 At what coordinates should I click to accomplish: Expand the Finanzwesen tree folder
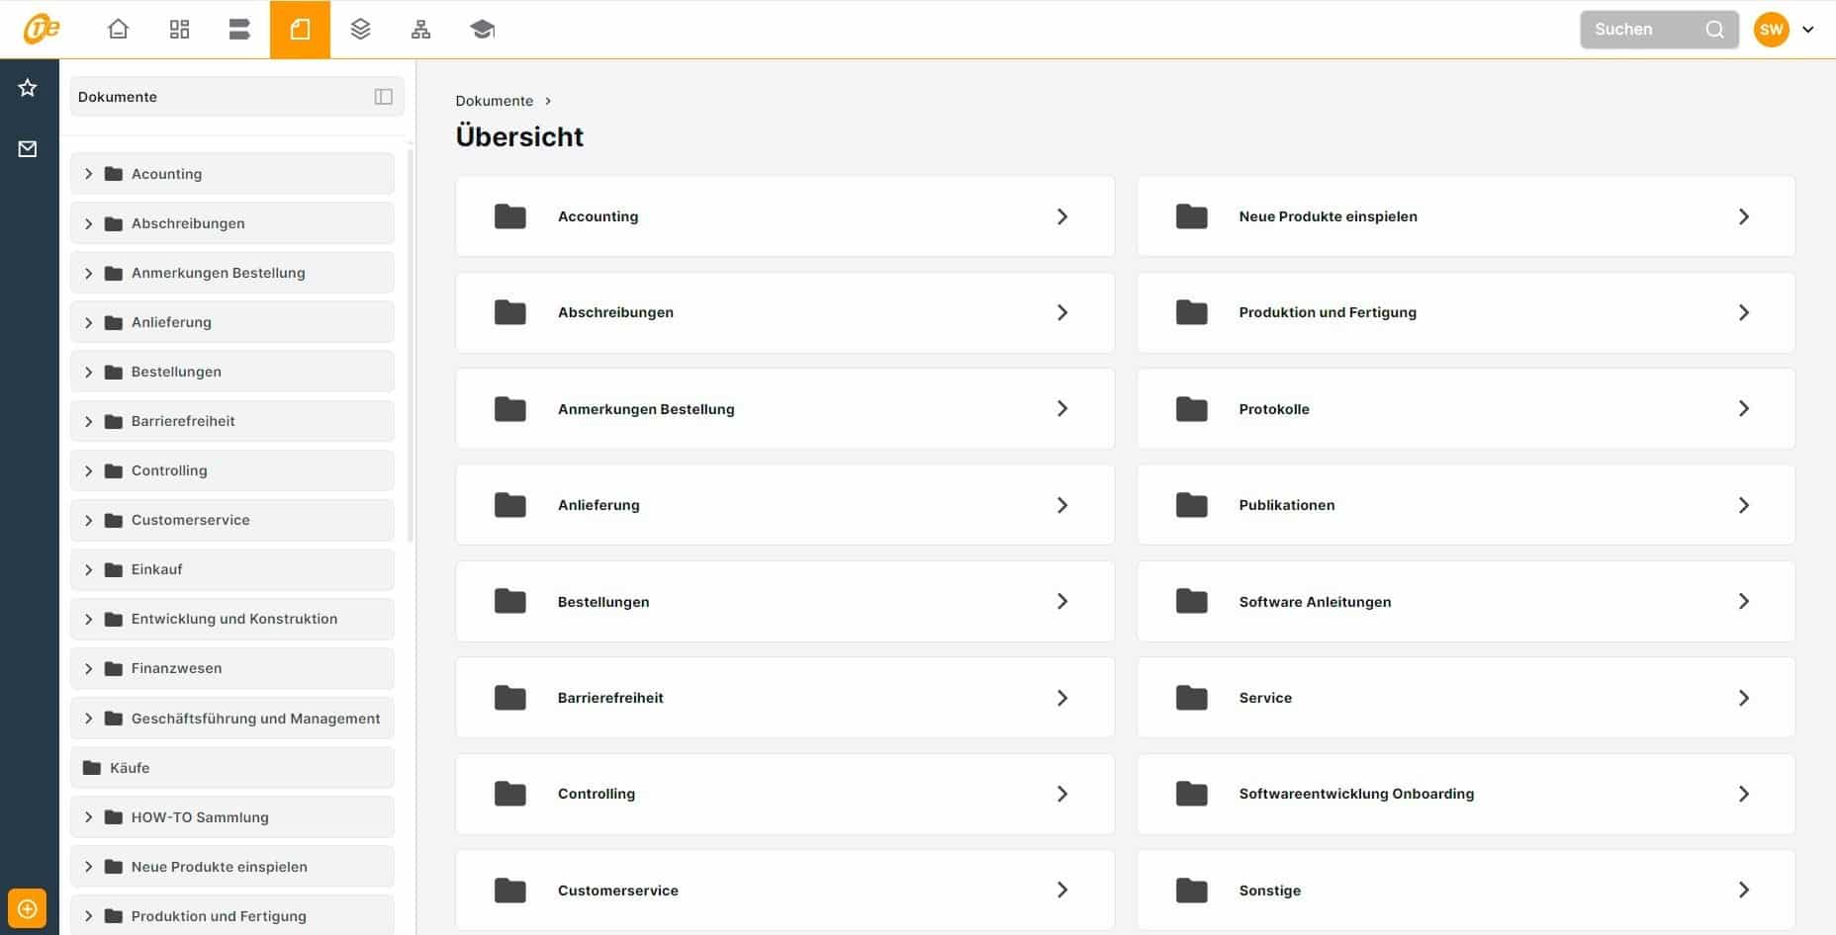point(89,669)
